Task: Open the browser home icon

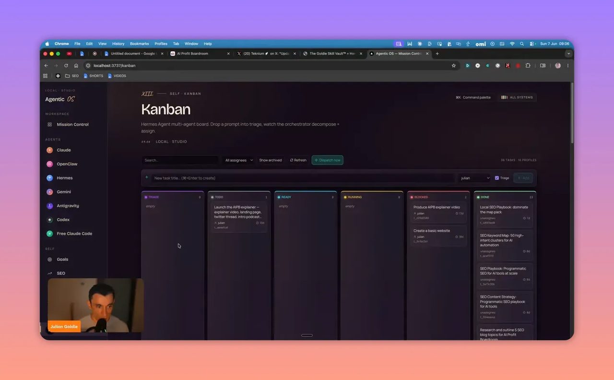Action: click(76, 66)
